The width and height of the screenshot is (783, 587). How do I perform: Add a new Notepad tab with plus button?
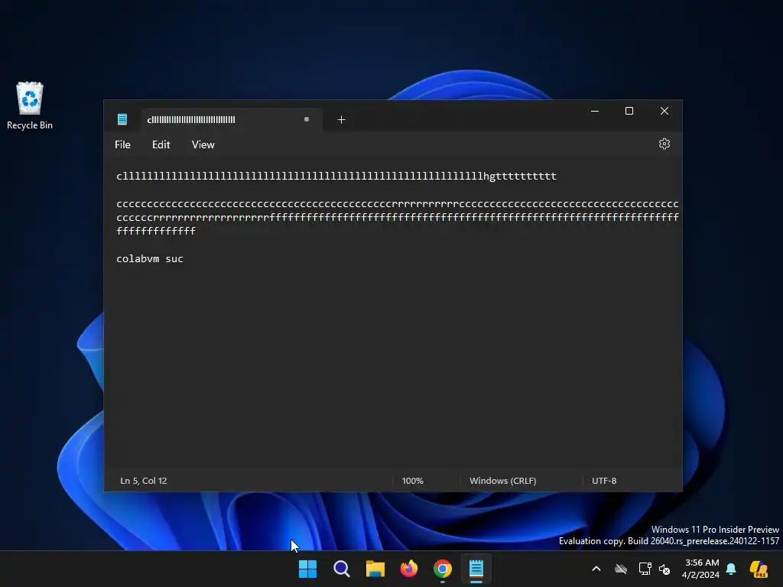[341, 120]
